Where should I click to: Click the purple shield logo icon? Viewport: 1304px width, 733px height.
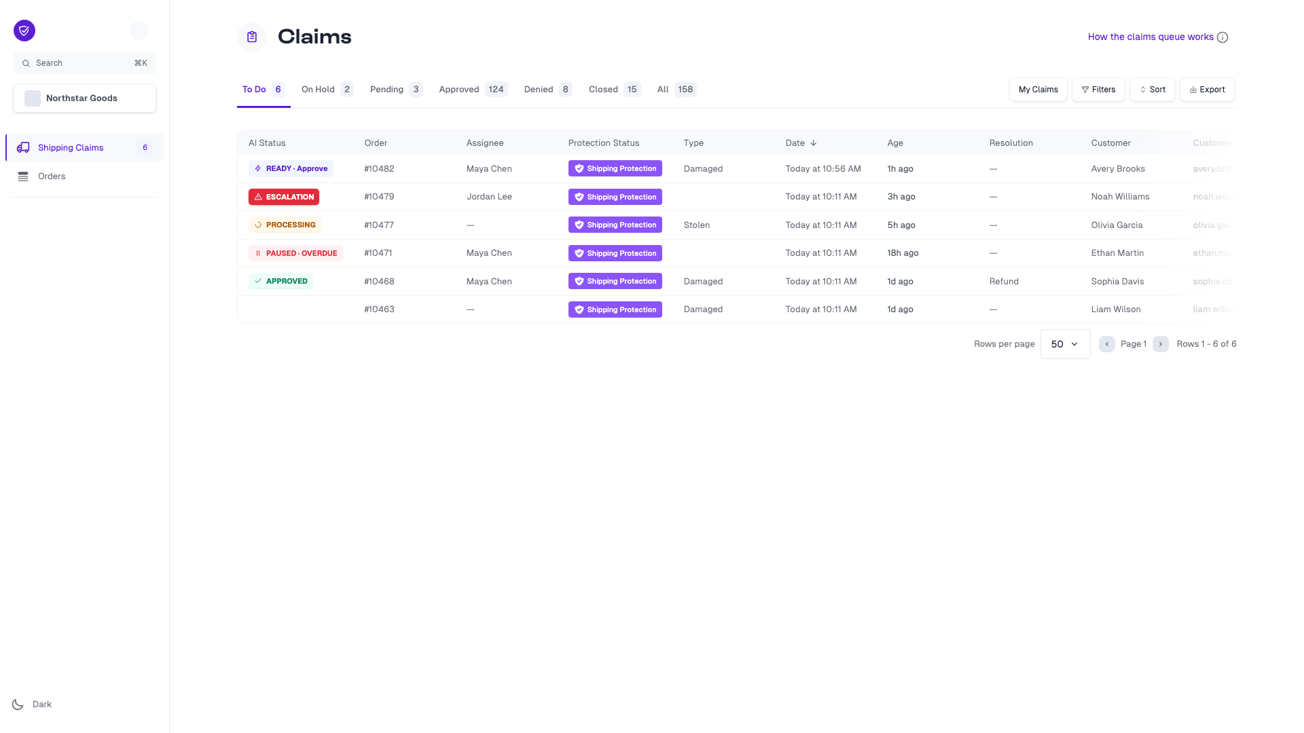[x=24, y=31]
